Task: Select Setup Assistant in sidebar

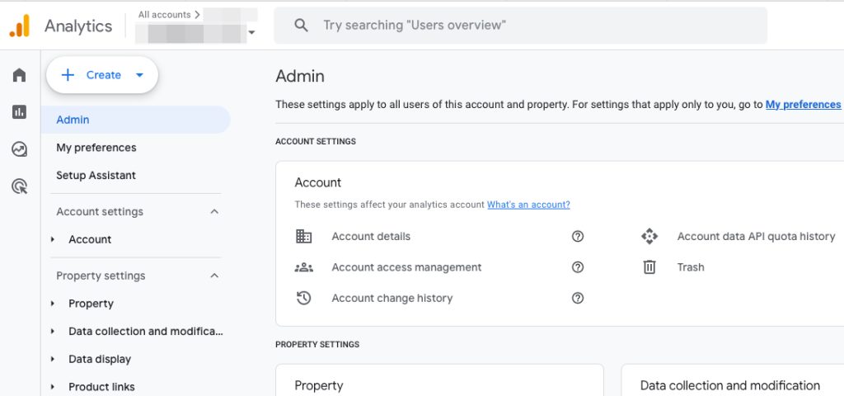Action: pos(96,176)
